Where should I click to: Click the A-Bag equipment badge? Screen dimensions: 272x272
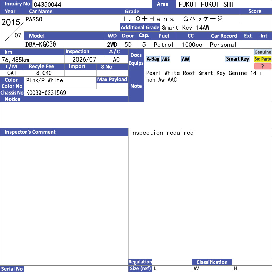(x=153, y=59)
